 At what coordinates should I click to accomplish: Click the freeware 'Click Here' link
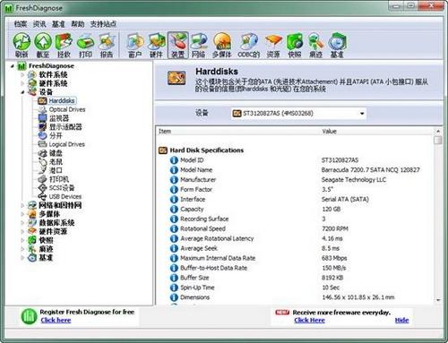point(309,321)
